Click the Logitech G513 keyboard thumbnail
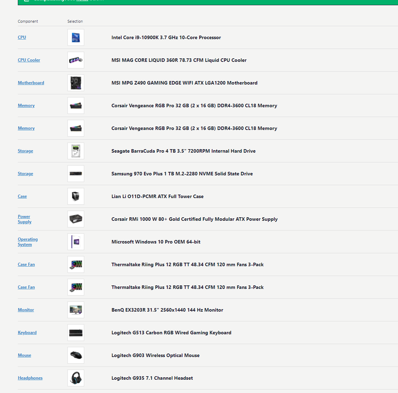Image resolution: width=398 pixels, height=393 pixels. point(76,333)
